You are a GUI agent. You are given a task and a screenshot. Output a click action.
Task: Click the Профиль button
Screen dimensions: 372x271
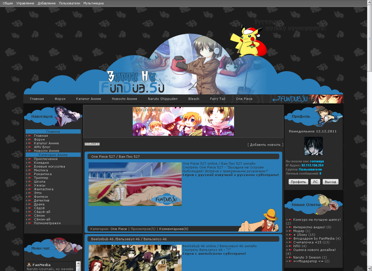[298, 182]
